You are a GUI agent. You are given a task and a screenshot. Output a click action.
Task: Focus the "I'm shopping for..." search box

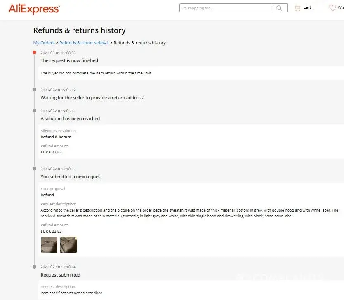(x=226, y=8)
